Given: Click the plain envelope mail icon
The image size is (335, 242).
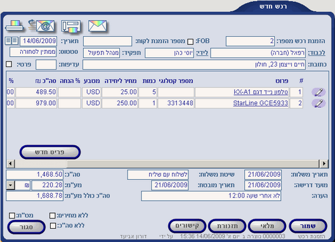Looking at the screenshot, I should click(97, 26).
